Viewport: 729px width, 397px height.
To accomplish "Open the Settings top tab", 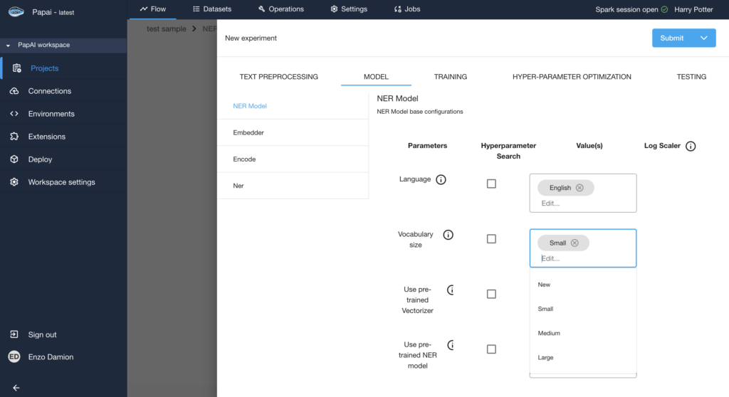I will (349, 9).
